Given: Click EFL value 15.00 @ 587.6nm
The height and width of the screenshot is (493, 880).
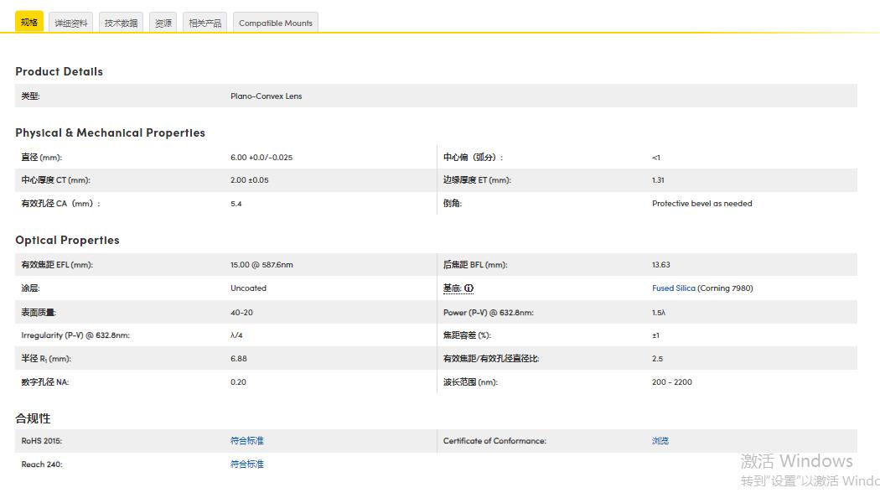Looking at the screenshot, I should pyautogui.click(x=261, y=264).
